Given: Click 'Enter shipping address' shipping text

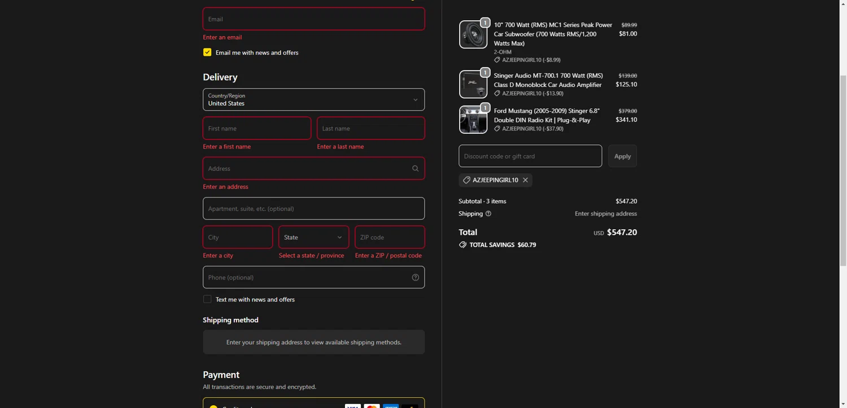Looking at the screenshot, I should tap(606, 213).
